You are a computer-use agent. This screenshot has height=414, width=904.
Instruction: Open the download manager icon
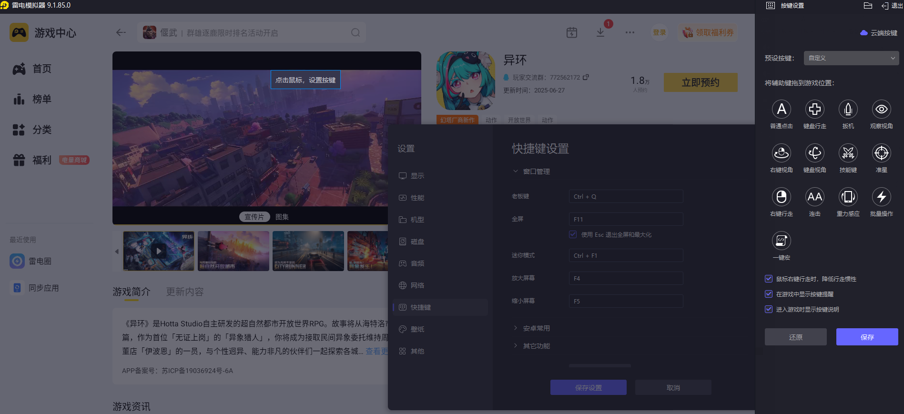click(600, 32)
